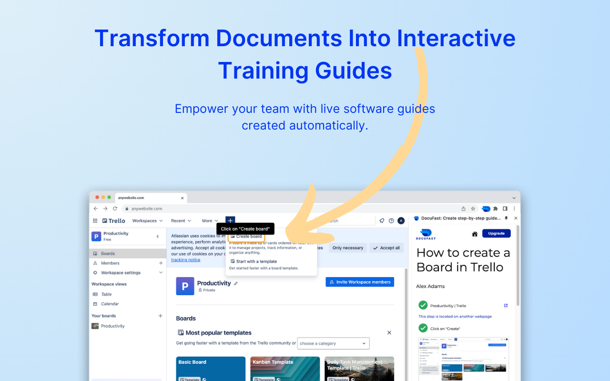Screen dimensions: 610x381
Task: Open the browser extensions puzzle icon
Action: (496, 209)
